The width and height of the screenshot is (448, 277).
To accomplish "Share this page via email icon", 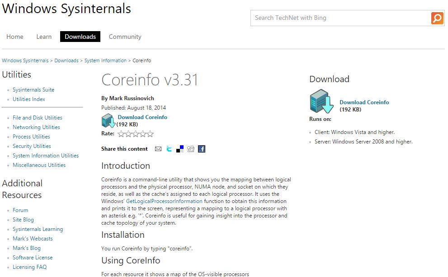I will tap(158, 149).
